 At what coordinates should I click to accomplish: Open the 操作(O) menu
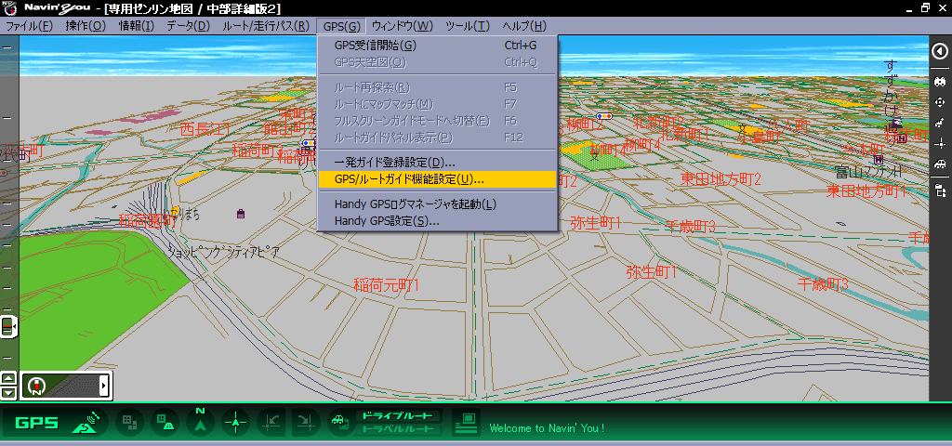click(86, 26)
